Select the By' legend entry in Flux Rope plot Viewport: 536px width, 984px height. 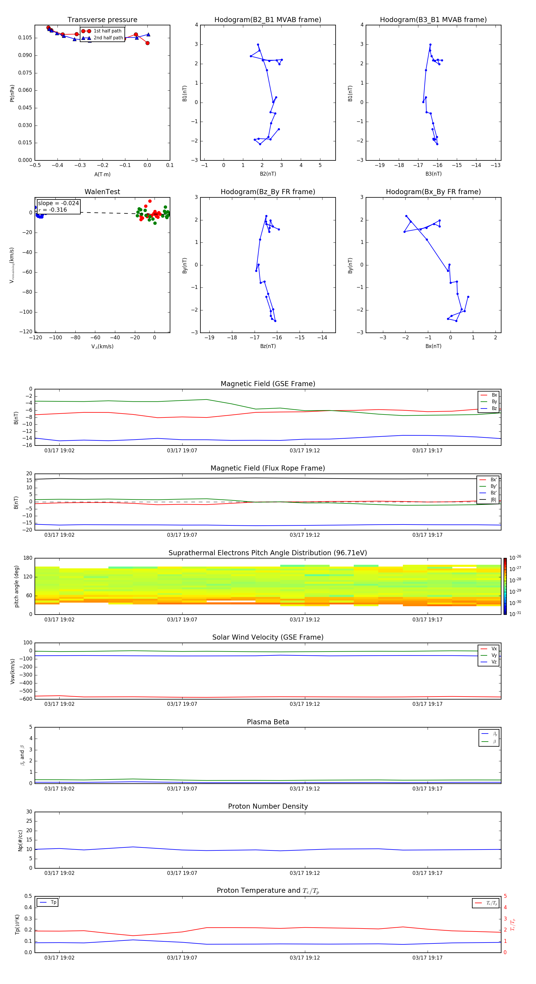488,486
